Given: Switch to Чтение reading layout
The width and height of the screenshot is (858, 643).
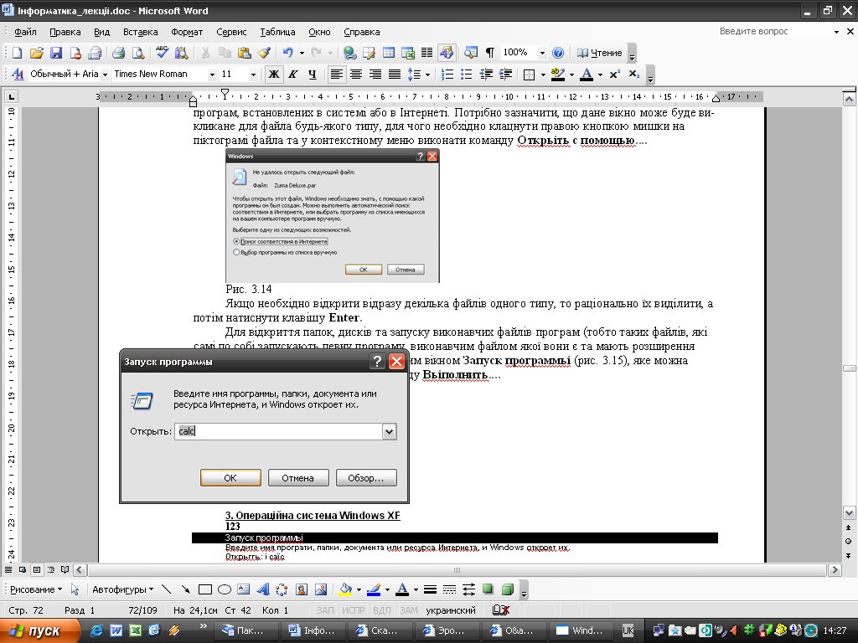Looking at the screenshot, I should [x=600, y=53].
